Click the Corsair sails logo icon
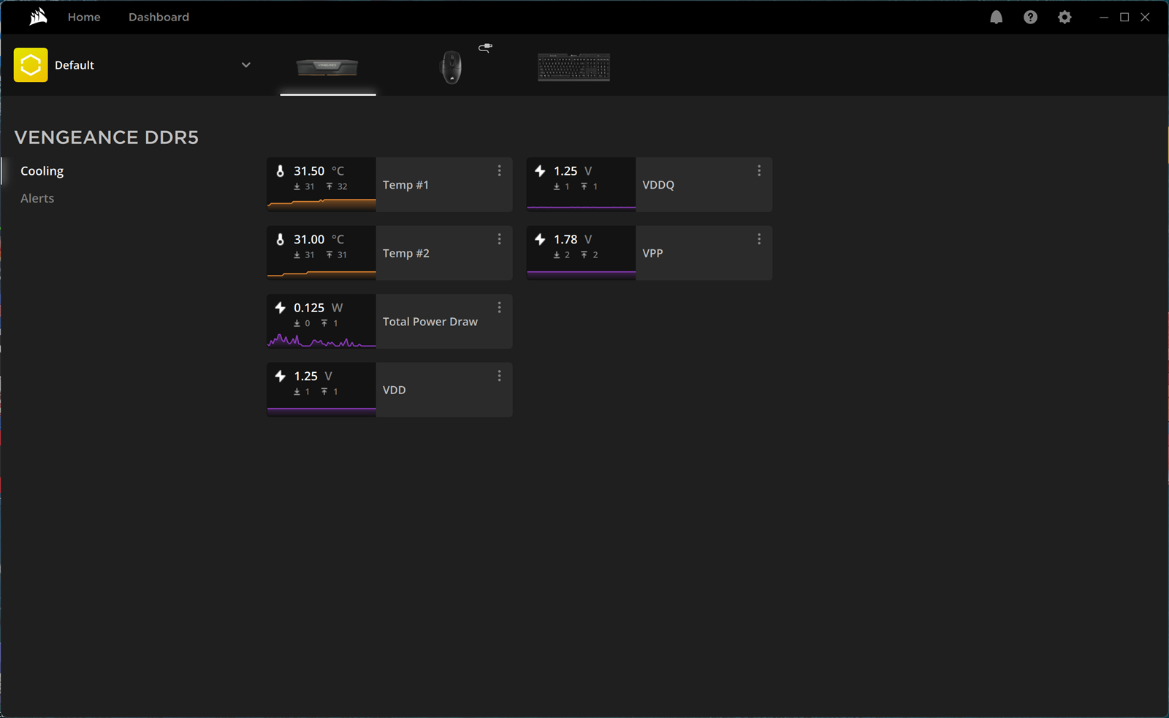This screenshot has height=718, width=1169. point(38,16)
